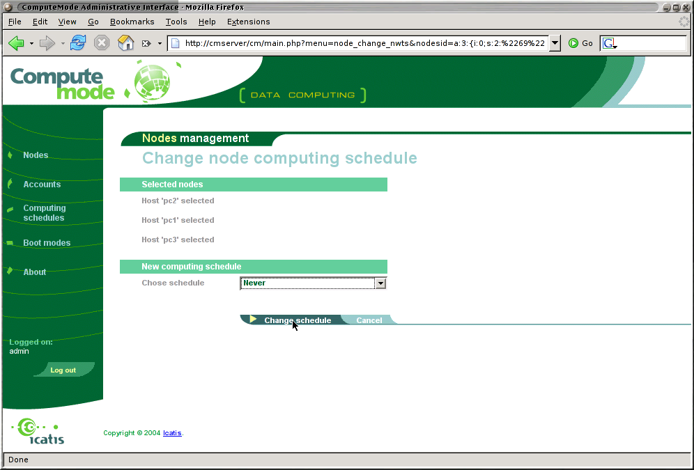Click inside the Google search field

coord(651,43)
